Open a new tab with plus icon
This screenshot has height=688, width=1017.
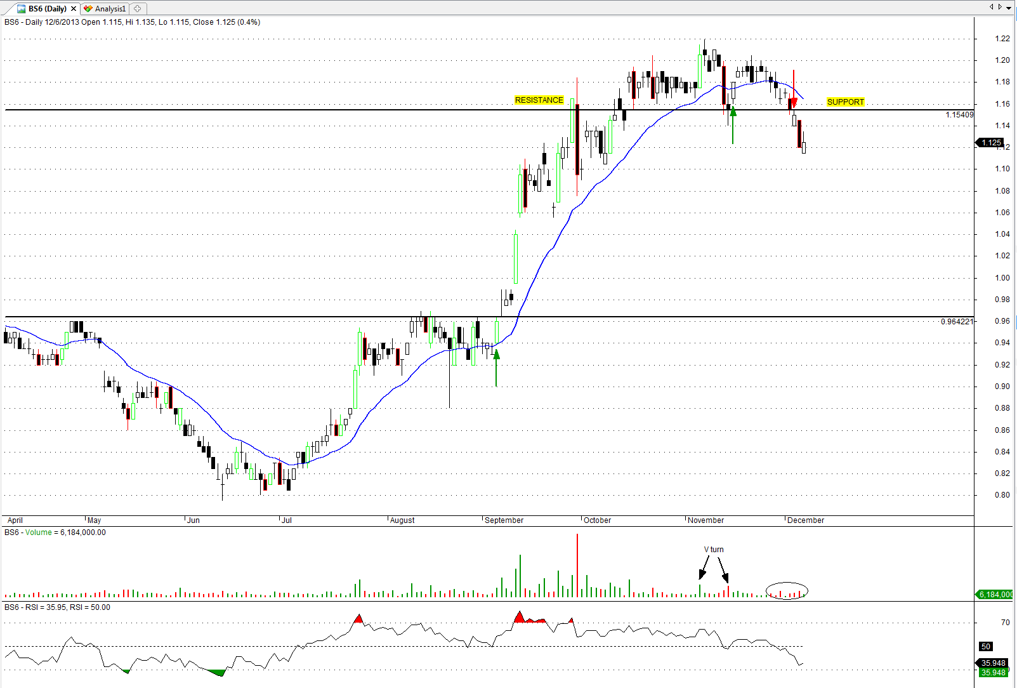tap(138, 9)
